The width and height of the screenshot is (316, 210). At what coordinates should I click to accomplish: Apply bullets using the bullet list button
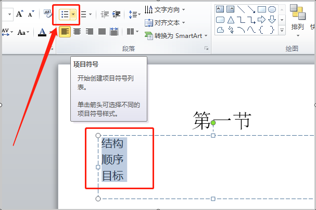click(65, 14)
